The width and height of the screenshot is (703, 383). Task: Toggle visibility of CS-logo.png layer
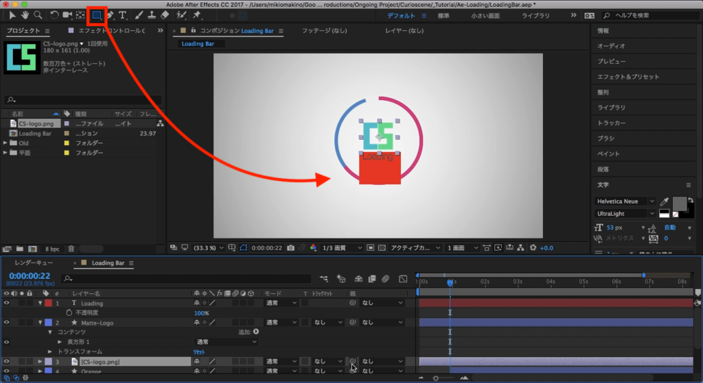[x=7, y=361]
